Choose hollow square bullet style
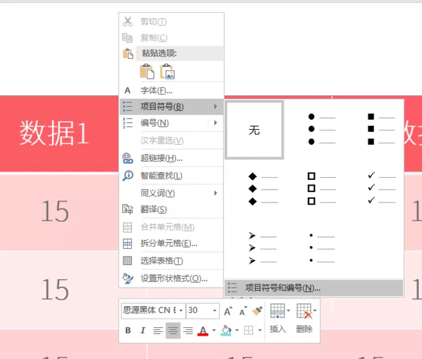Screen dimensions: 422x359 (314, 189)
